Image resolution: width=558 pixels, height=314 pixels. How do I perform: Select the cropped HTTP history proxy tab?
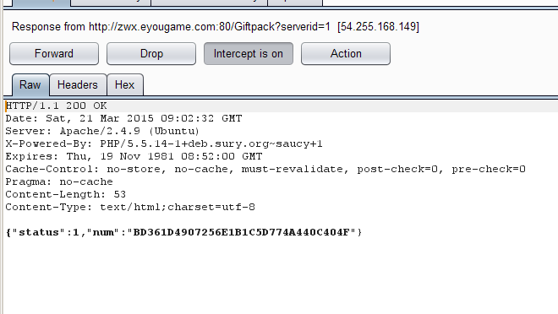111,3
